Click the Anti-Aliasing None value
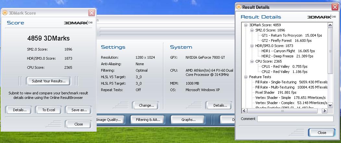 (140, 64)
